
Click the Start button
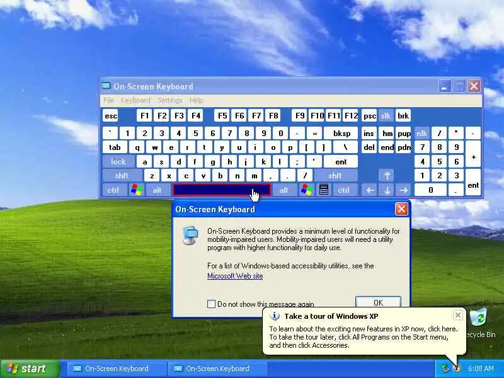coord(30,369)
